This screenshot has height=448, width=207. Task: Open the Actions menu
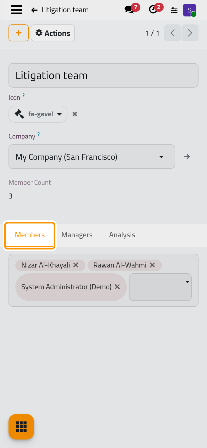tap(53, 33)
